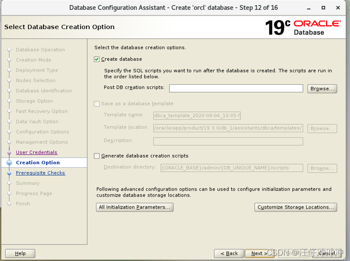The width and height of the screenshot is (350, 261).
Task: Click the Finish step
Action: tap(23, 204)
